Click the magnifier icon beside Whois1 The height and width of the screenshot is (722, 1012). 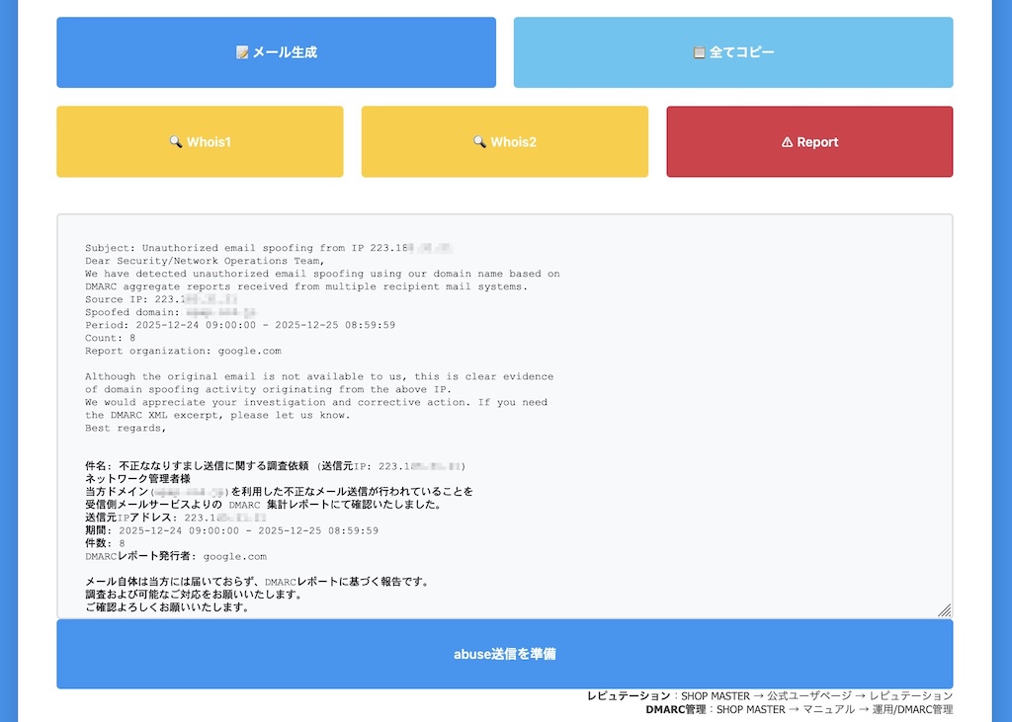pos(177,142)
